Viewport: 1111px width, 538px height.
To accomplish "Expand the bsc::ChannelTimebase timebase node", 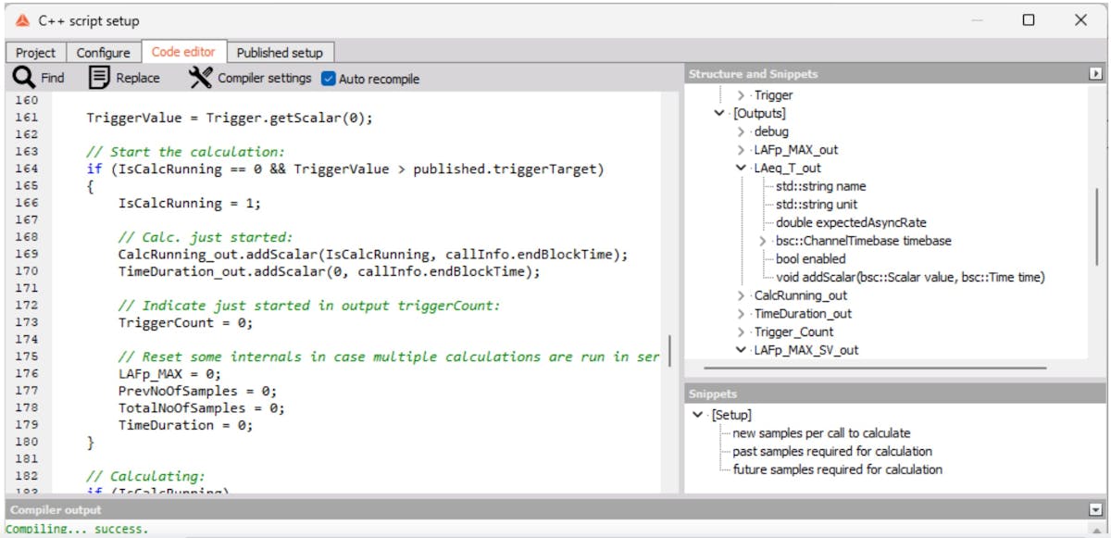I will tap(763, 241).
